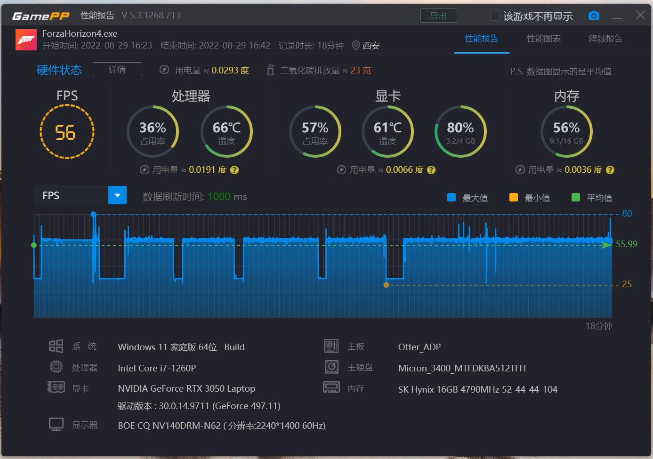
Task: Click the help icon beside memory power 0.0036
Action: pyautogui.click(x=610, y=170)
